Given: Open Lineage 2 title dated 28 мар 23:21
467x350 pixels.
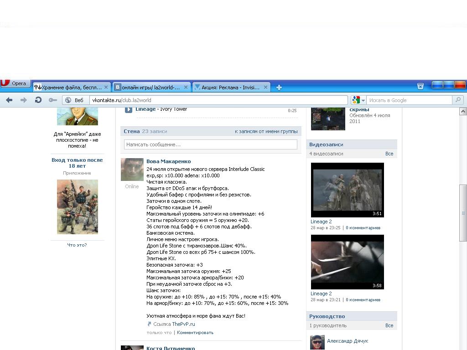Looking at the screenshot, I should click(x=321, y=293).
